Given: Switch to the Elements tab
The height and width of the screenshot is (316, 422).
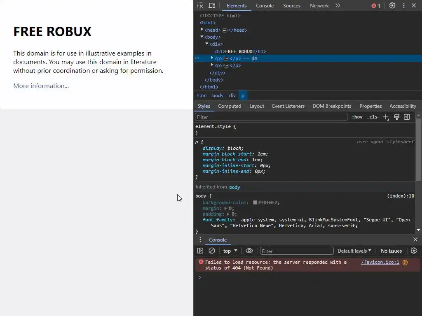Looking at the screenshot, I should coord(237,6).
